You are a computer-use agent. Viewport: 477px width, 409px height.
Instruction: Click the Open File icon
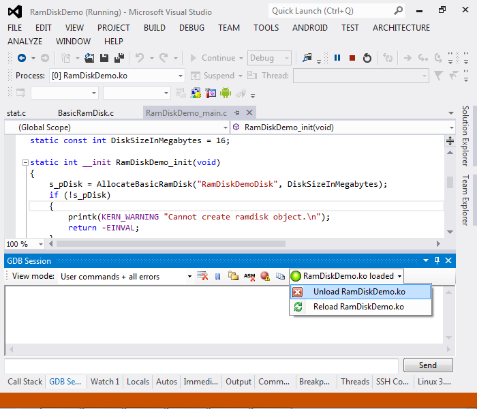click(89, 58)
